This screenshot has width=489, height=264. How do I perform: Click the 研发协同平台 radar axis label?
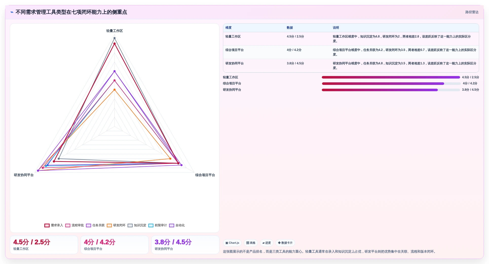point(24,175)
